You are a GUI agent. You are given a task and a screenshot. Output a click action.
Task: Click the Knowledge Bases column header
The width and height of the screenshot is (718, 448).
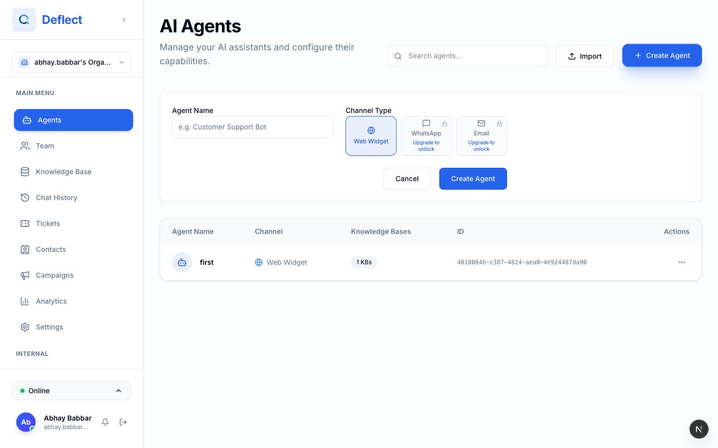click(x=381, y=231)
